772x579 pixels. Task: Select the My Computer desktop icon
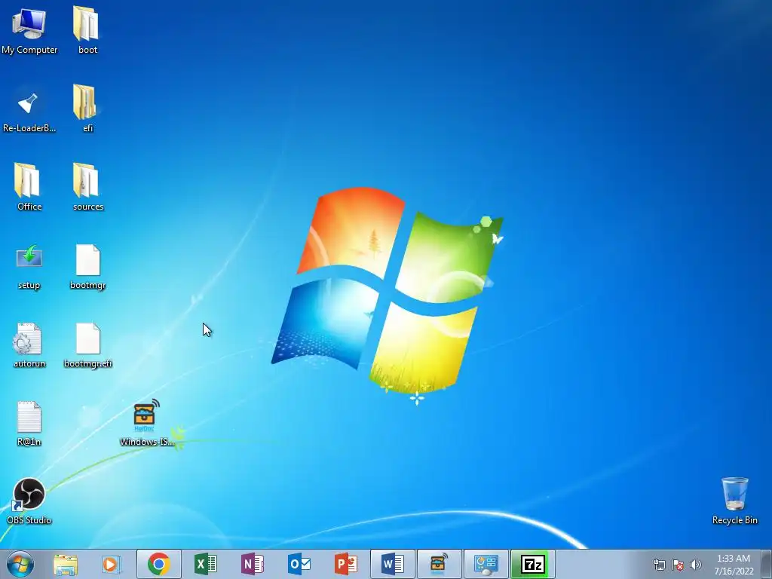tap(29, 30)
